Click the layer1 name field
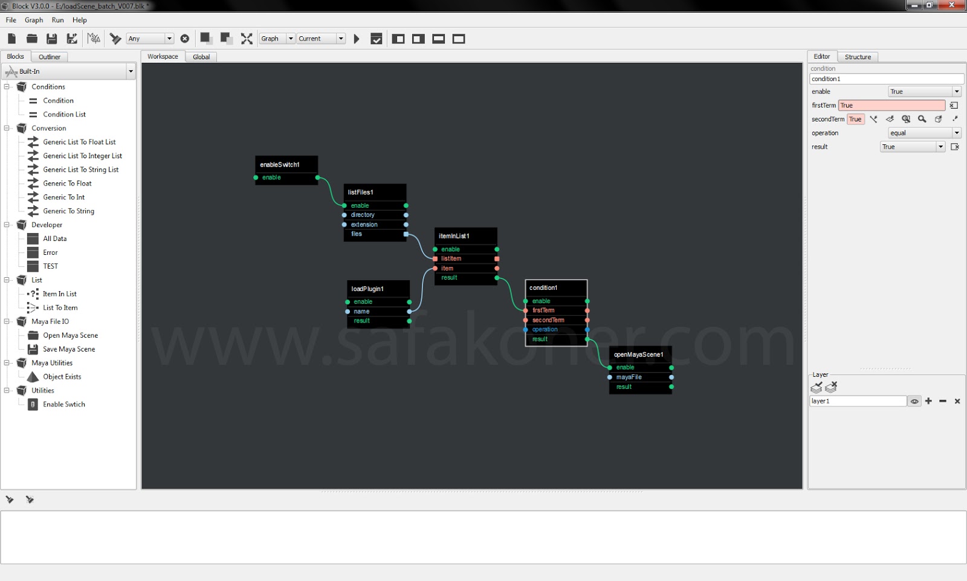The height and width of the screenshot is (581, 967). click(x=858, y=401)
